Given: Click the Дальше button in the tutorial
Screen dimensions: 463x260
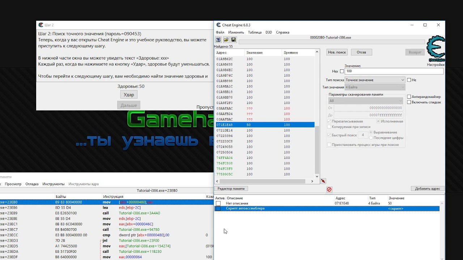Looking at the screenshot, I should coord(129,105).
